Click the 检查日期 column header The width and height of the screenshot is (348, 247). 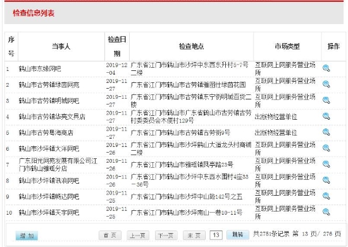(117, 46)
